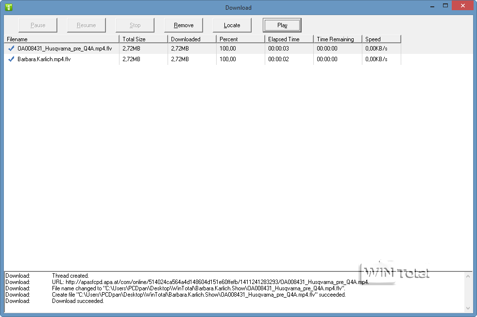Viewport: 477px width, 317px height.
Task: Minimize the Download window
Action: point(432,6)
